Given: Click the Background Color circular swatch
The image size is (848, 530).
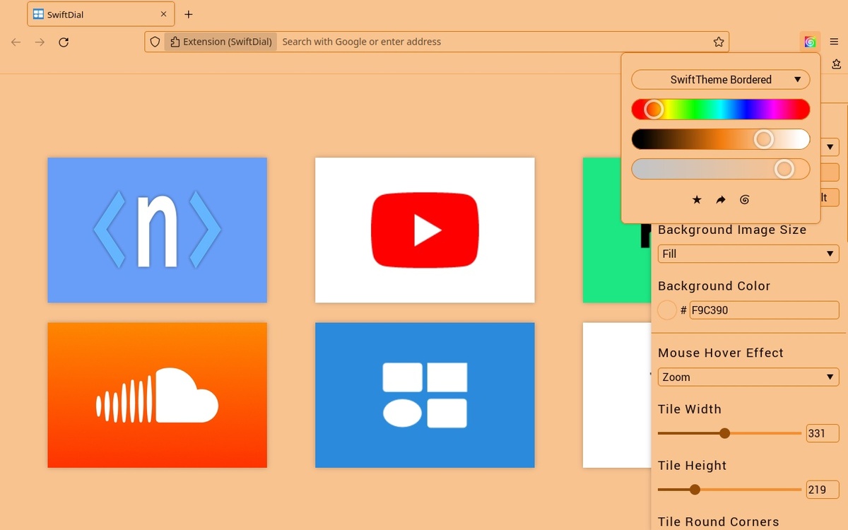Looking at the screenshot, I should tap(667, 310).
